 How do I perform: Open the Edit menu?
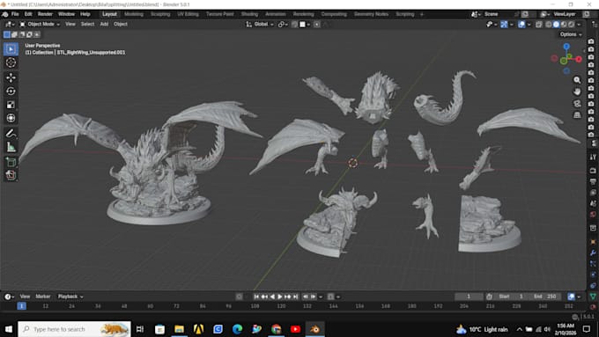[x=28, y=14]
